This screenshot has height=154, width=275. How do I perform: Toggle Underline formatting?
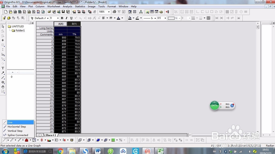click(71, 18)
